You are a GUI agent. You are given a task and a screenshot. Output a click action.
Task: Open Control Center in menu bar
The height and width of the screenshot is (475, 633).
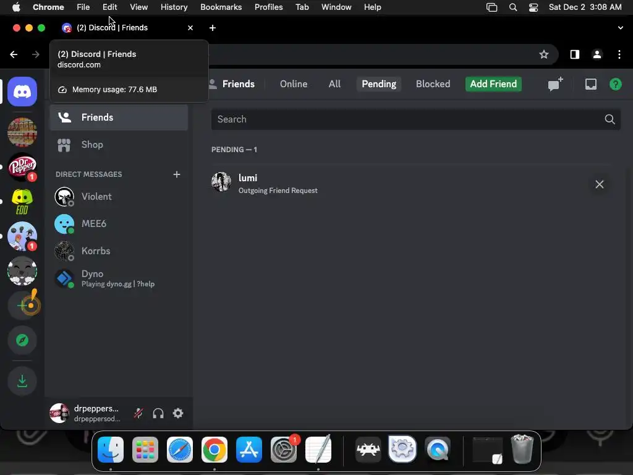point(533,7)
